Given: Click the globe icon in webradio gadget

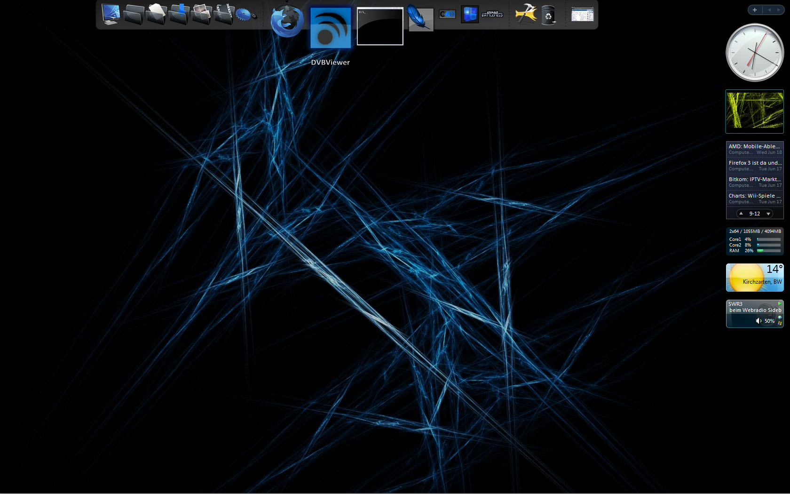Looking at the screenshot, I should coord(780,318).
